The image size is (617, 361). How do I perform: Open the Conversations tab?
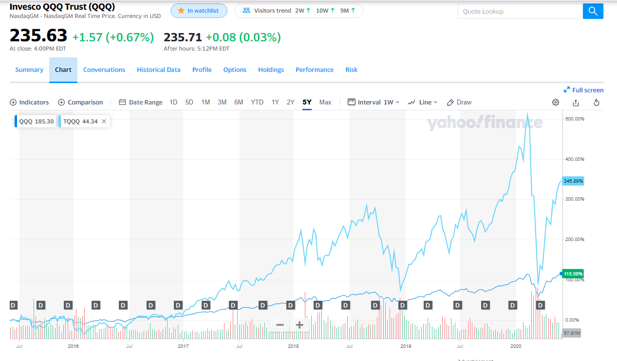click(x=104, y=70)
